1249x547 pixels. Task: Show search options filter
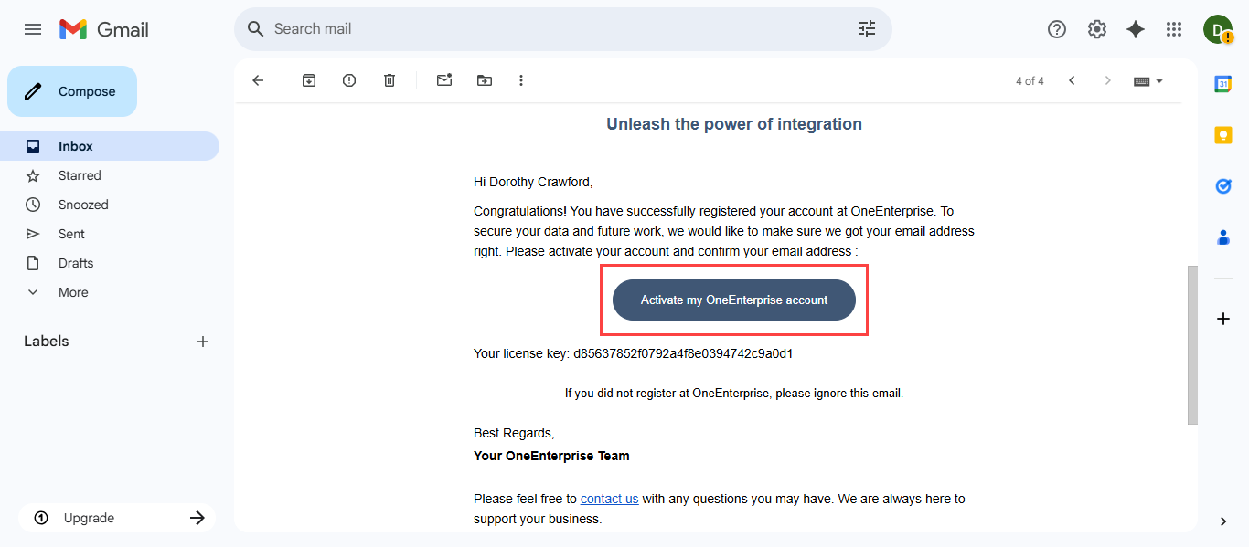coord(867,29)
